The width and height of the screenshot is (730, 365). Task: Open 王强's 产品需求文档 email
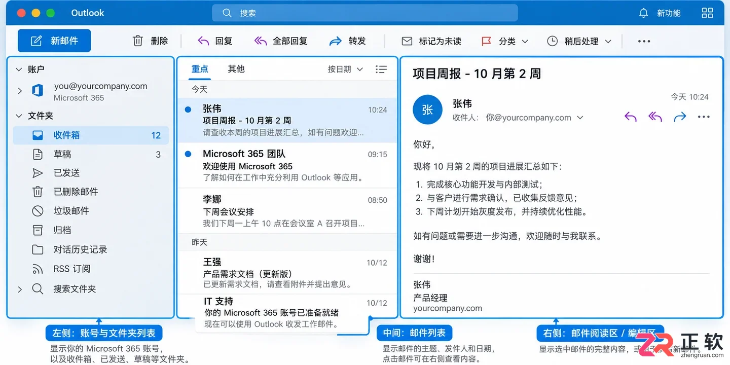(x=287, y=272)
